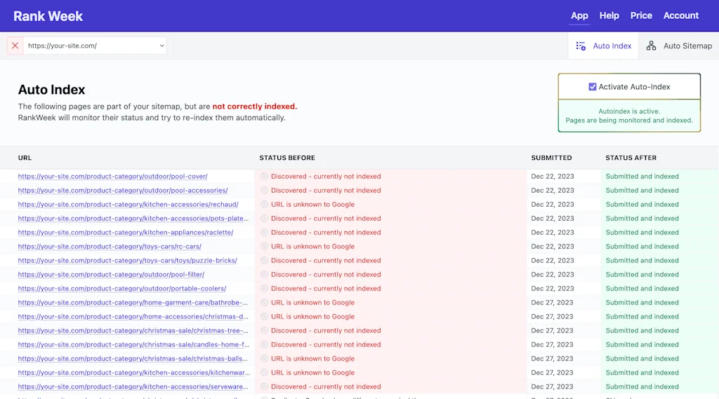Remove site with red X icon
This screenshot has height=399, width=719.
[15, 46]
